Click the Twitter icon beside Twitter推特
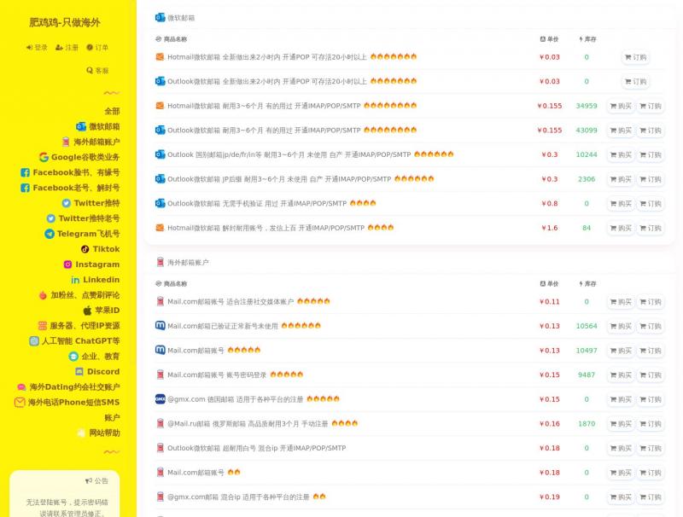This screenshot has height=517, width=683. point(67,203)
